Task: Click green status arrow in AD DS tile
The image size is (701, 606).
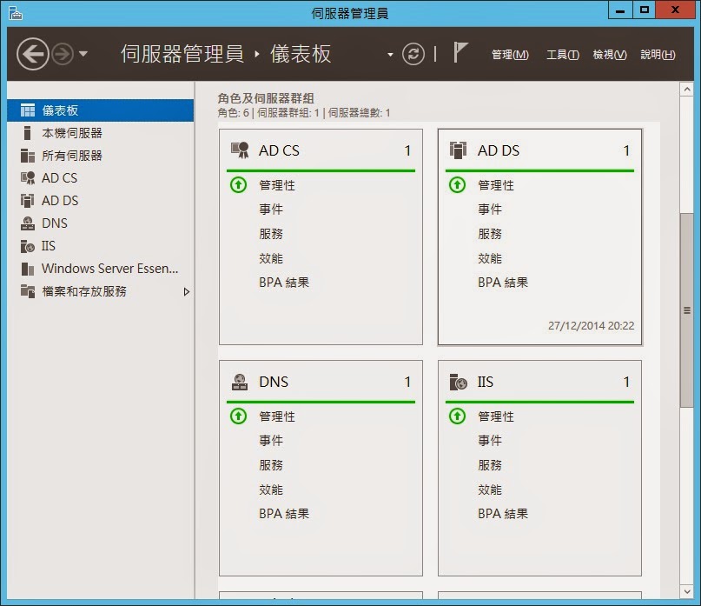Action: 458,185
